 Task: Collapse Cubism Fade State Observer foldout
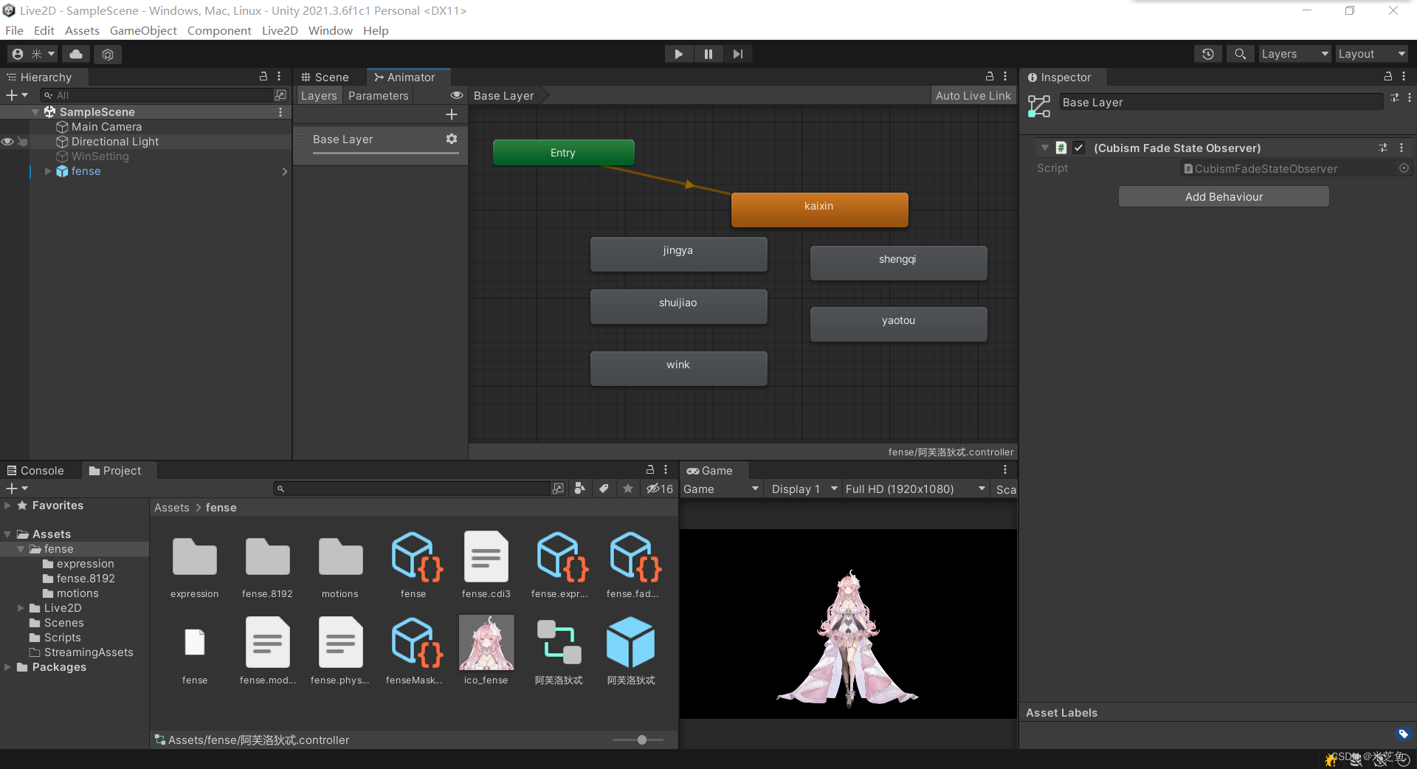pos(1045,148)
